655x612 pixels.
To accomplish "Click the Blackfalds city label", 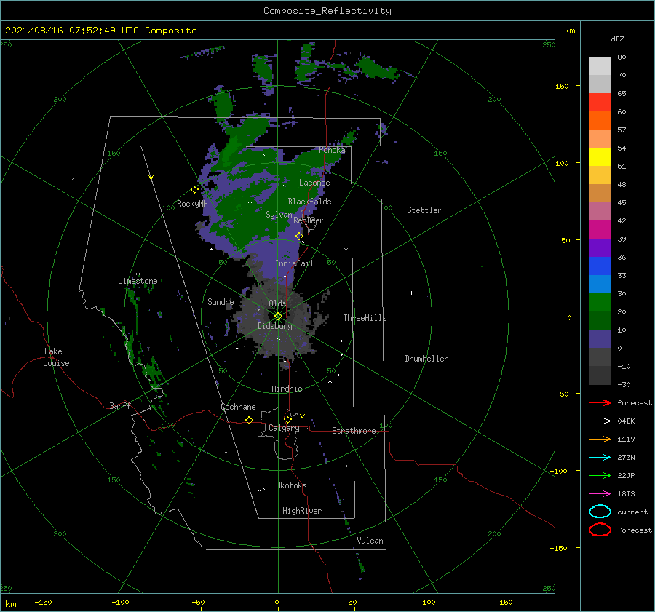I will pyautogui.click(x=309, y=202).
